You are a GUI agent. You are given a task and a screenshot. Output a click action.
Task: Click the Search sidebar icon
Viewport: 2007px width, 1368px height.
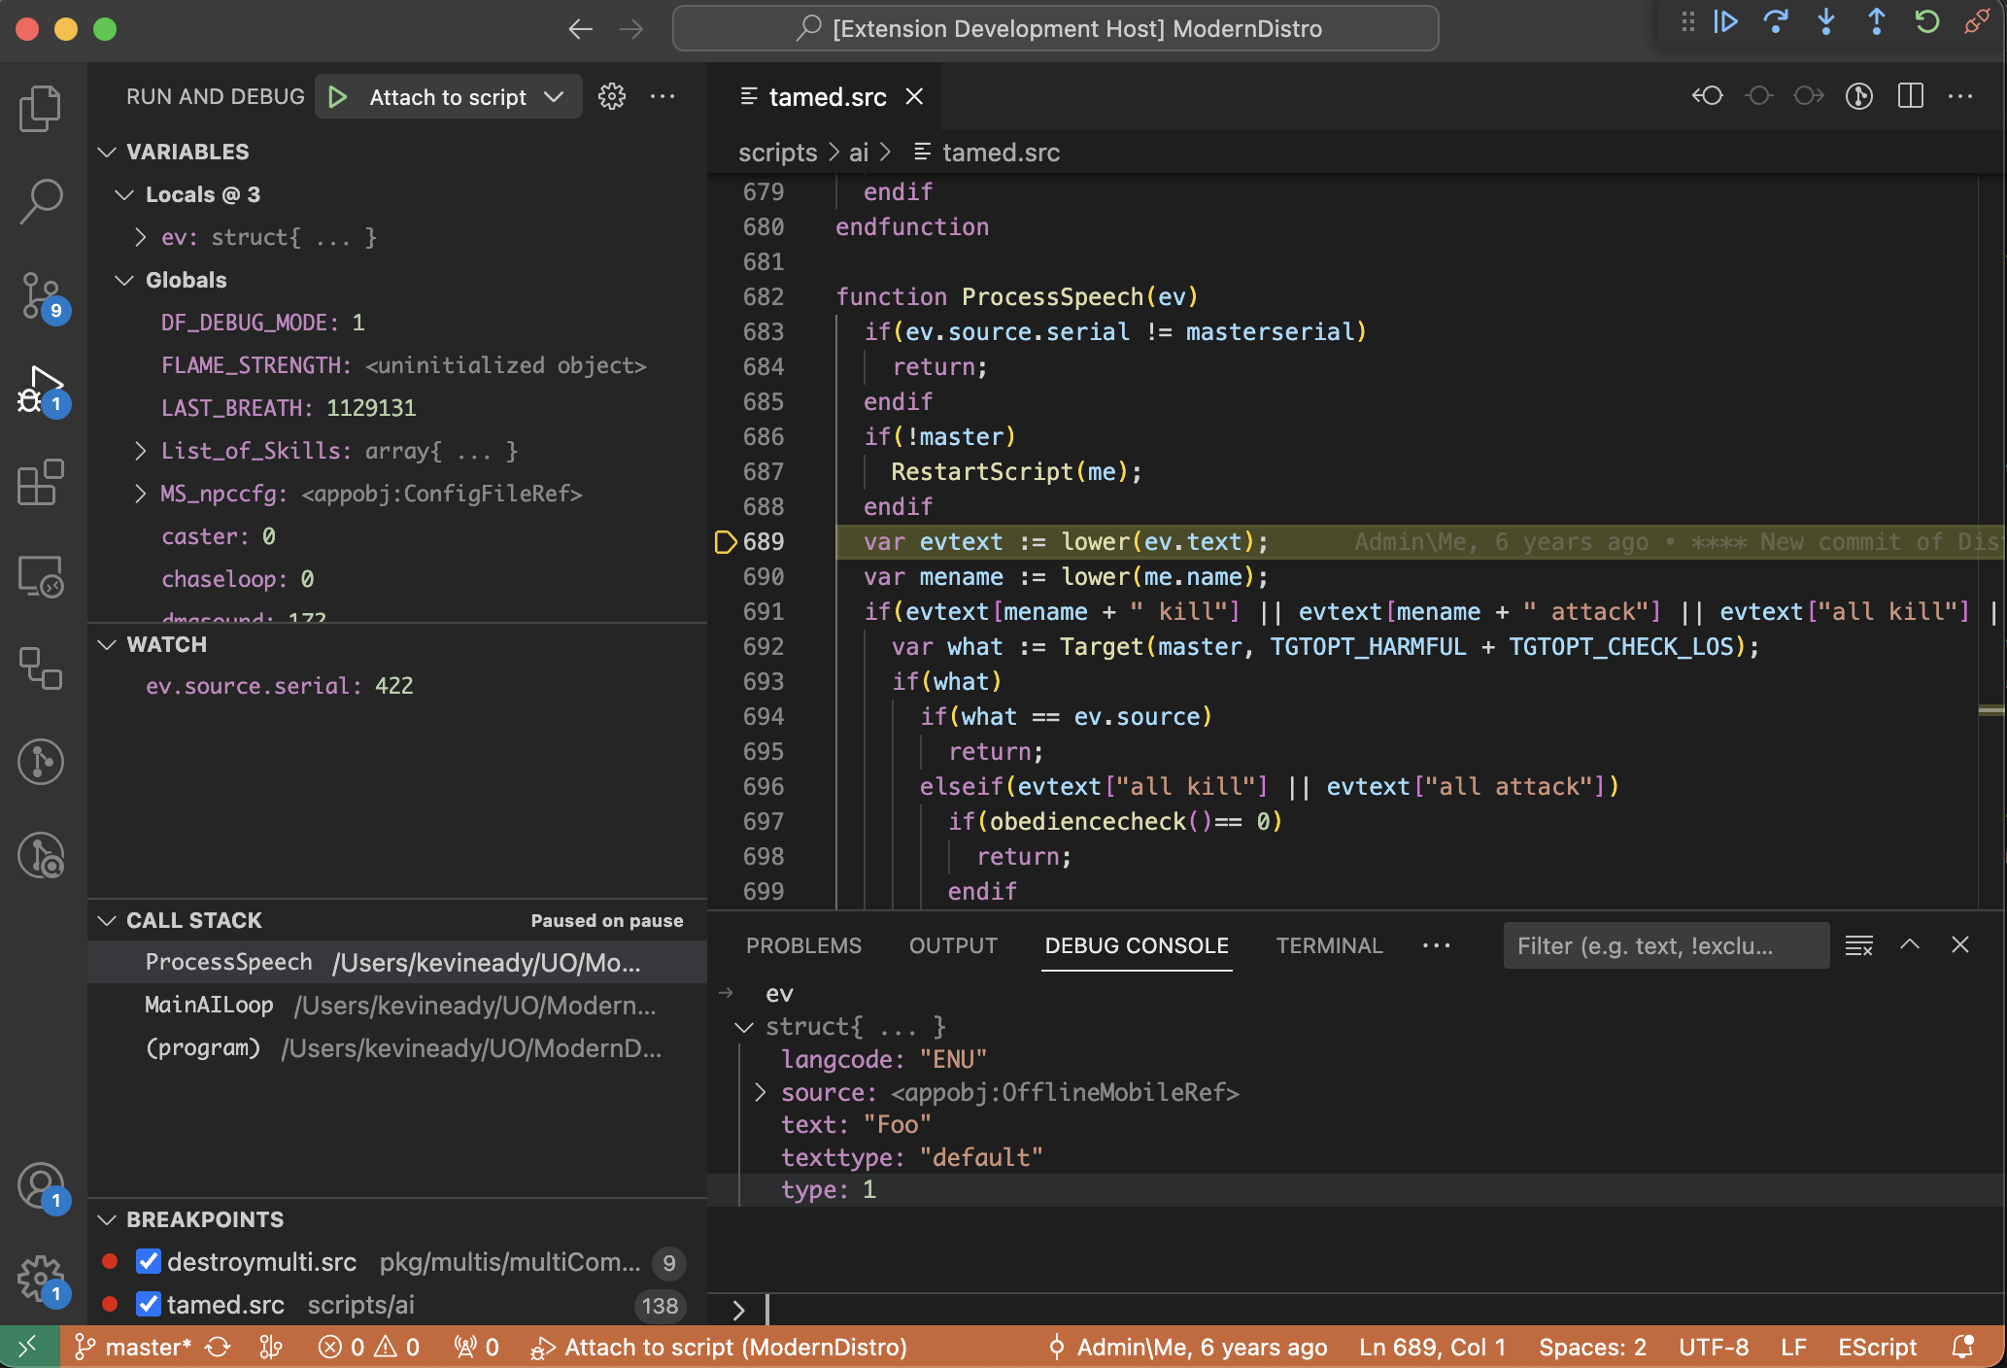coord(41,198)
